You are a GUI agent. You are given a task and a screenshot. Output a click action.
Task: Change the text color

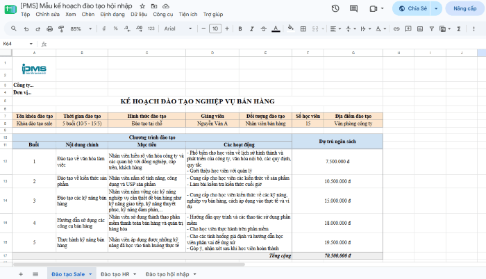coord(276,29)
